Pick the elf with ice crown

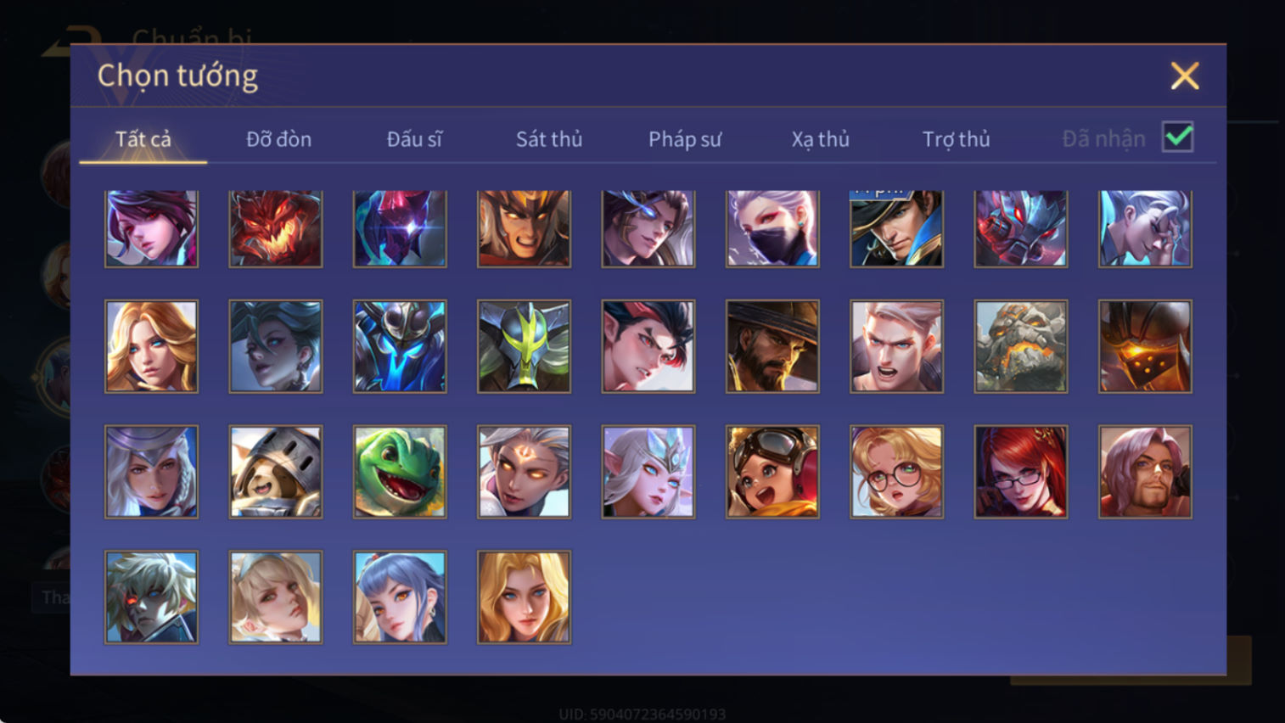(x=648, y=472)
